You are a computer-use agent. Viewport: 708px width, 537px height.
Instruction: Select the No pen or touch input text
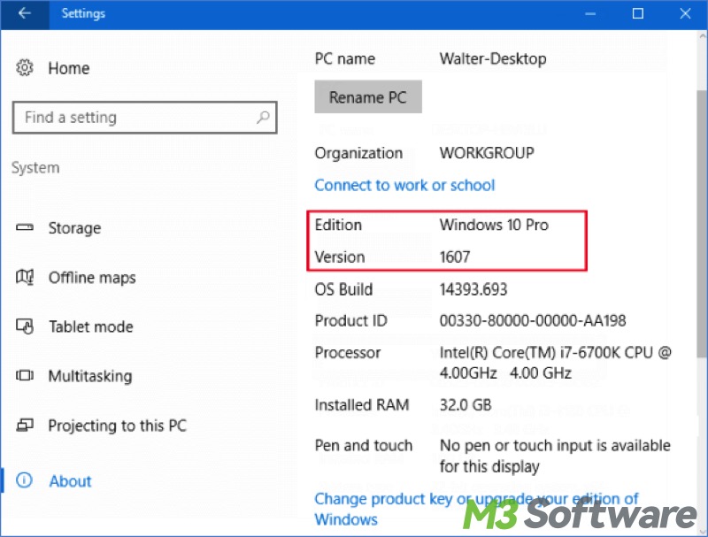pos(555,456)
